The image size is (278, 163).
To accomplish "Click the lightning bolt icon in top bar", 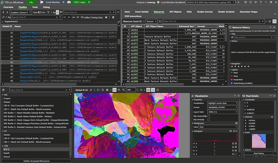I will [x=238, y=2].
